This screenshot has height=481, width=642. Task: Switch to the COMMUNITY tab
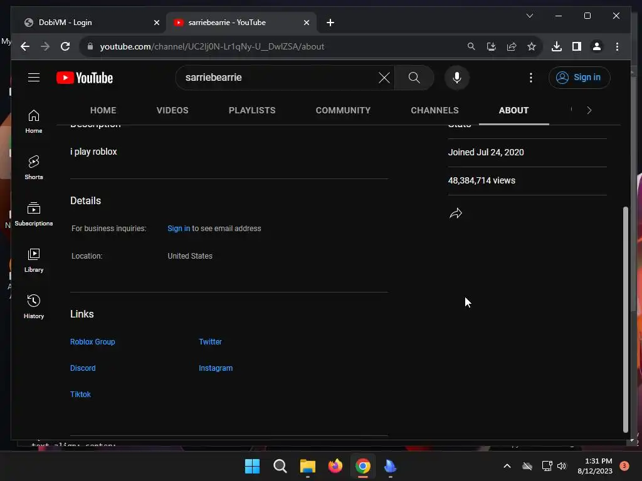(x=343, y=110)
